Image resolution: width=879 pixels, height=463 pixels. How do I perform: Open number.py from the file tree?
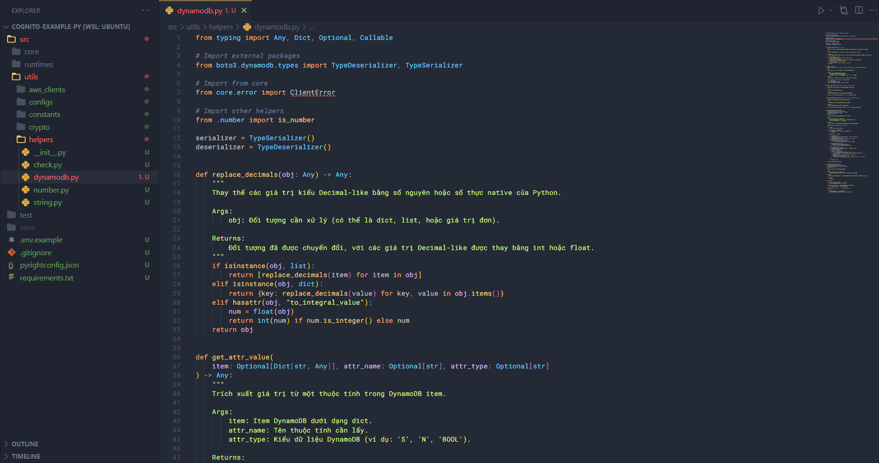[51, 190]
